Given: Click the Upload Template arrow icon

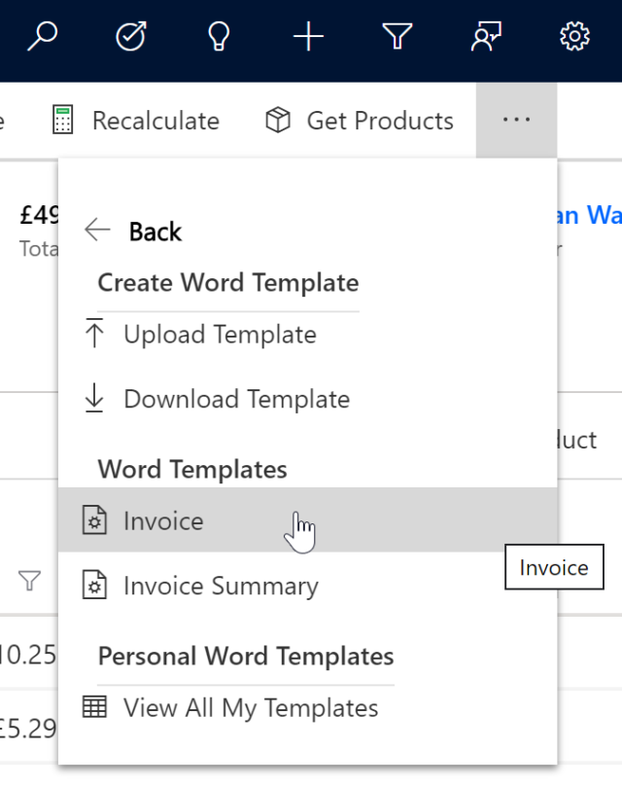Looking at the screenshot, I should [x=95, y=334].
